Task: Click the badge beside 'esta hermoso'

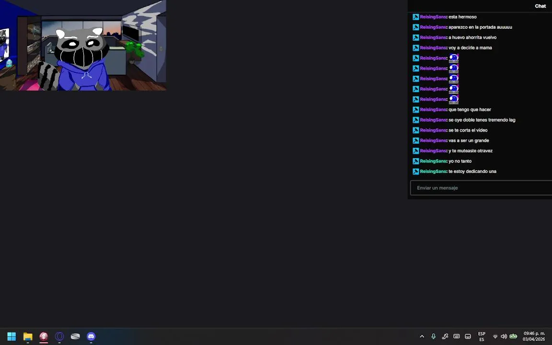Action: pos(416,17)
